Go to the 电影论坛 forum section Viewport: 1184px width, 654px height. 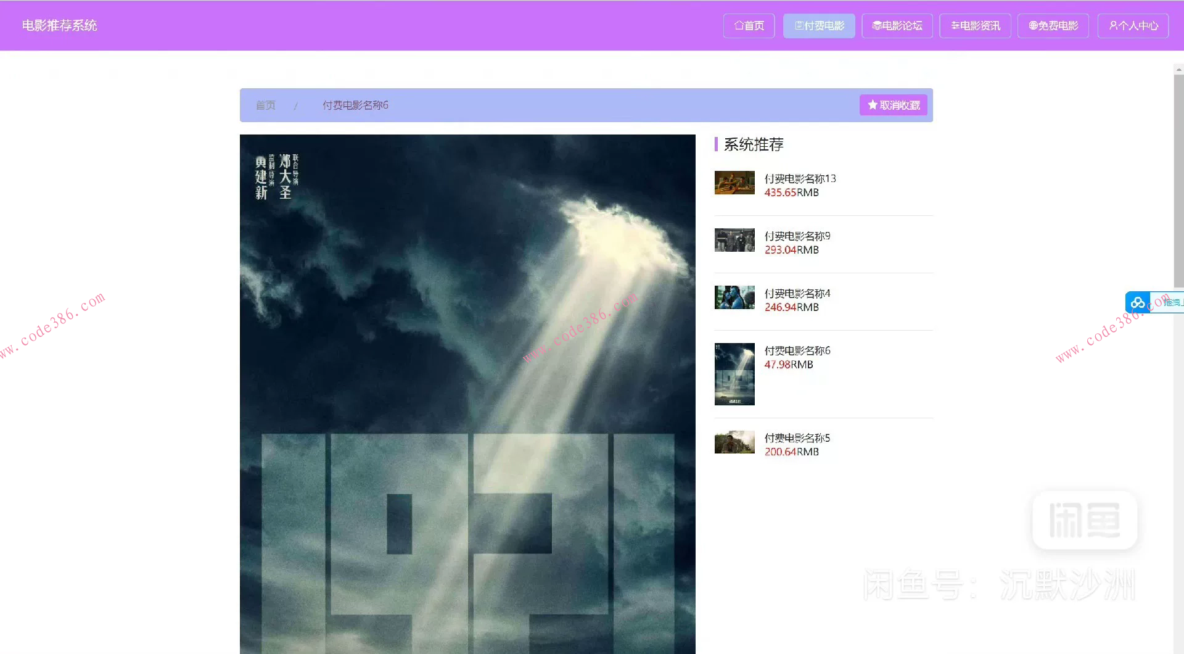point(897,26)
